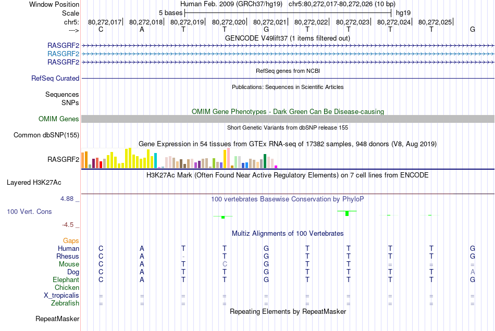
Task: Select the Window Position label
Action: click(54, 4)
